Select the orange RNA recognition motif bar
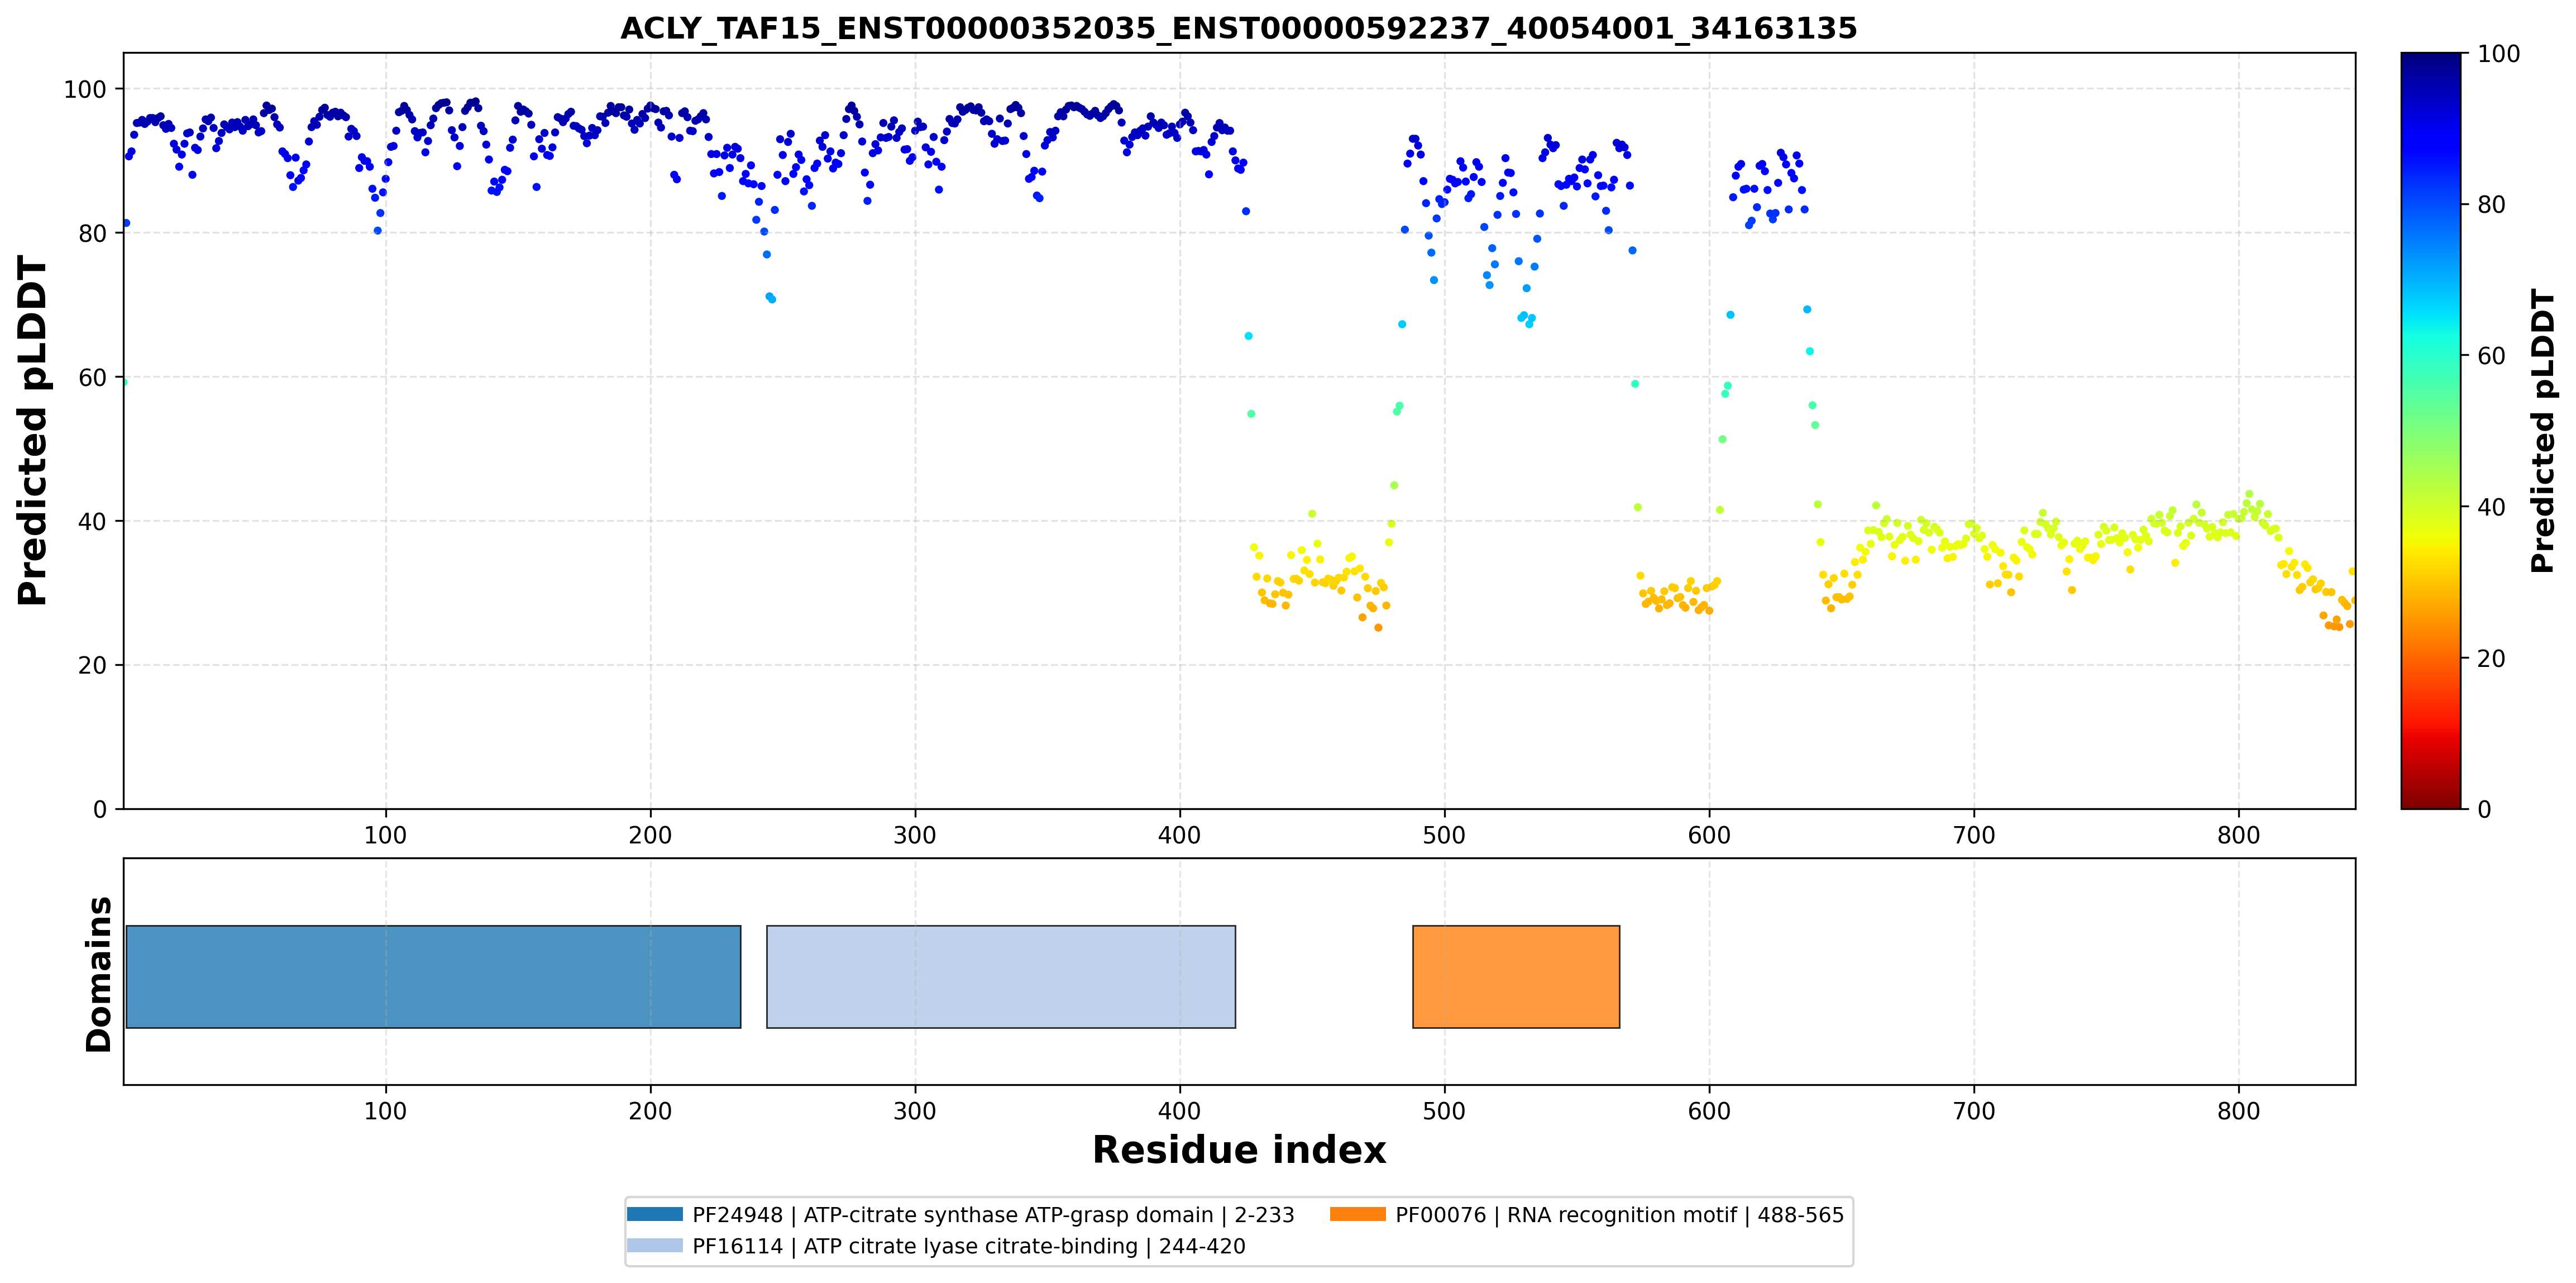The height and width of the screenshot is (1283, 2576). (x=1516, y=976)
